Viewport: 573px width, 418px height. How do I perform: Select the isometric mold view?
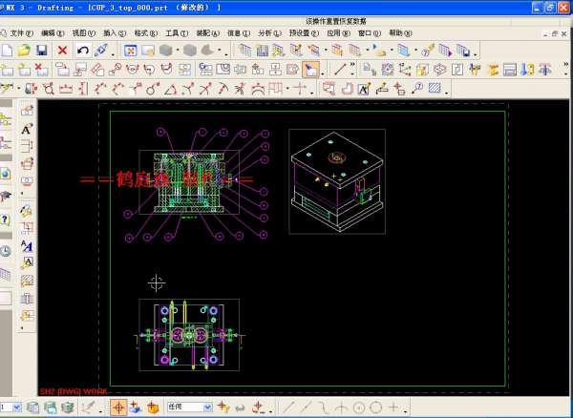pos(336,181)
